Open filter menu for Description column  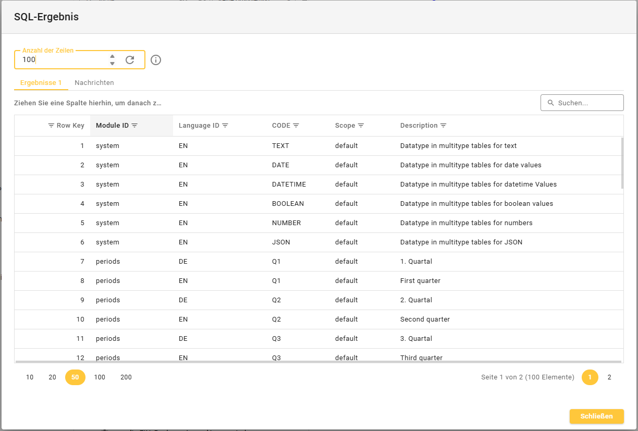(x=444, y=126)
